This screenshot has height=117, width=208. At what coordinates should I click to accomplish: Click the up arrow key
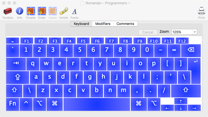click(181, 101)
